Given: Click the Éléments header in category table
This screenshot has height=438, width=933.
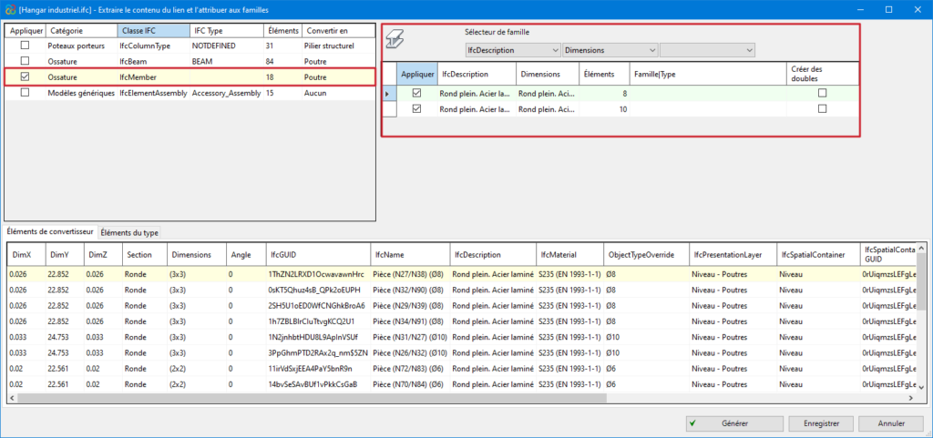Looking at the screenshot, I should (x=282, y=30).
